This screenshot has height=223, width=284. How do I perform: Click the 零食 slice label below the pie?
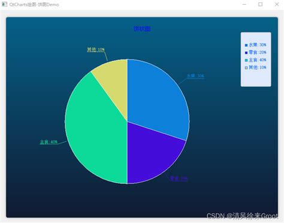pos(179,179)
